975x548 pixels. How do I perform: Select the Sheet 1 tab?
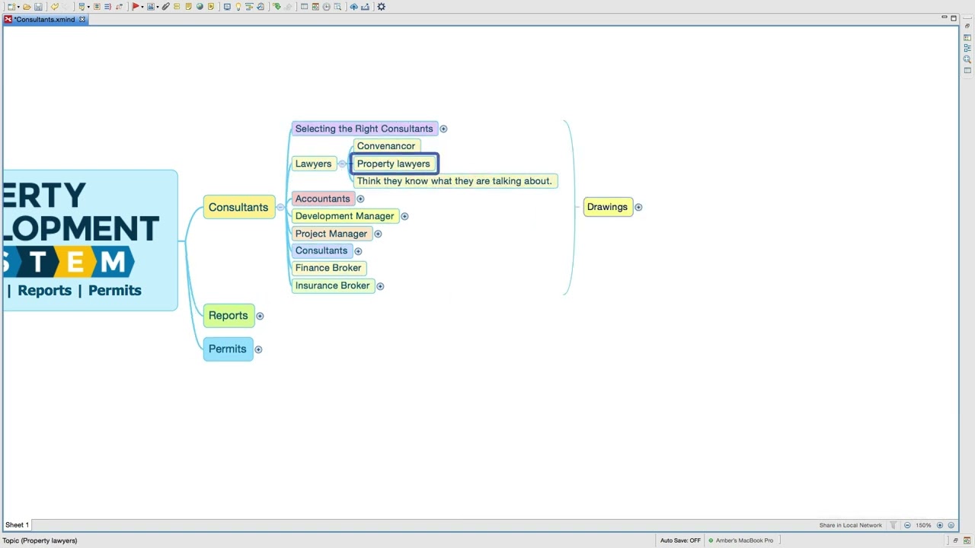pyautogui.click(x=17, y=524)
